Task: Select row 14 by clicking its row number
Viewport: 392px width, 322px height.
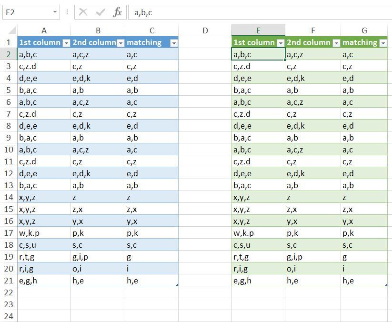Action: (x=10, y=197)
